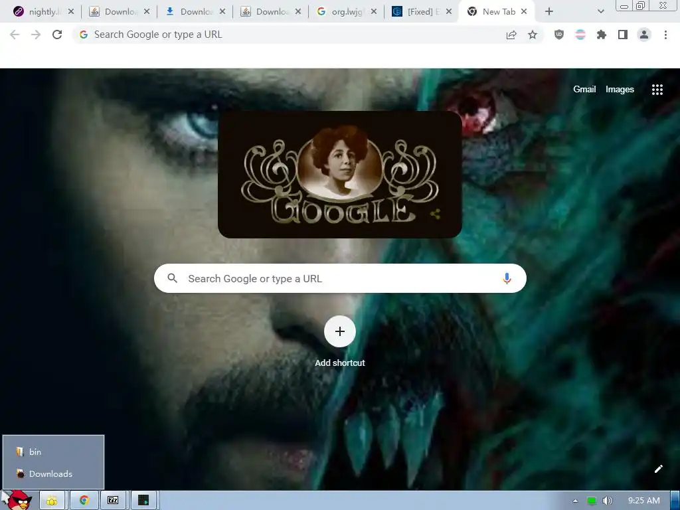Click the Google Doodle portrait logo
Image resolution: width=680 pixels, height=510 pixels.
[x=340, y=175]
